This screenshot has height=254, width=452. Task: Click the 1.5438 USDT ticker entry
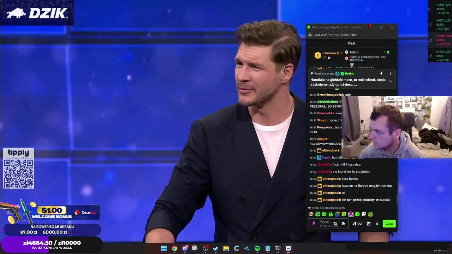pos(443,8)
